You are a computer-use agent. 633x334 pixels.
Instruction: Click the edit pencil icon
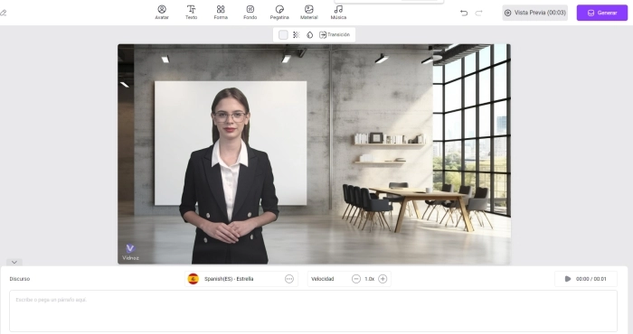click(4, 13)
